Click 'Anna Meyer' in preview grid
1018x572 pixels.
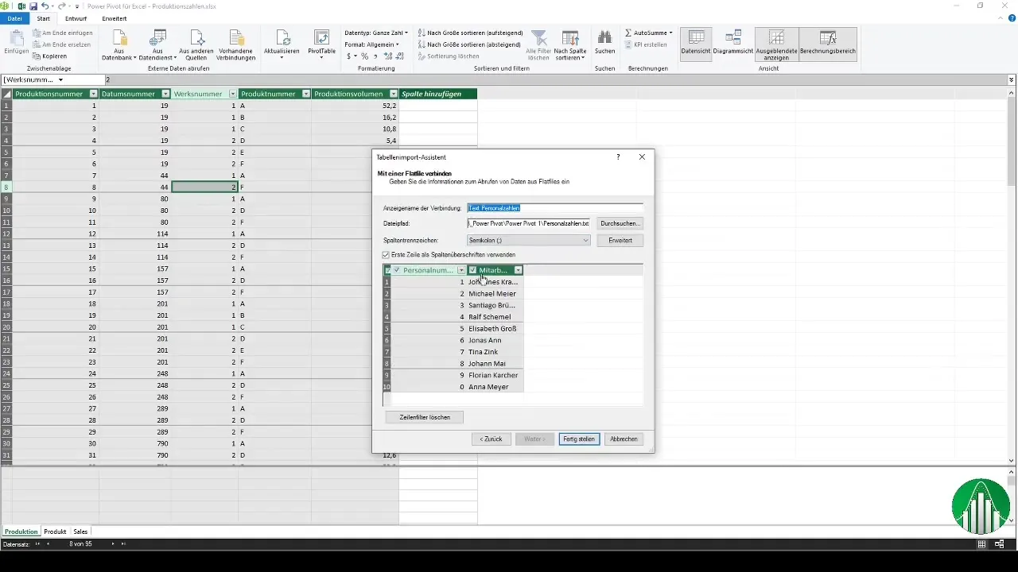click(x=489, y=387)
